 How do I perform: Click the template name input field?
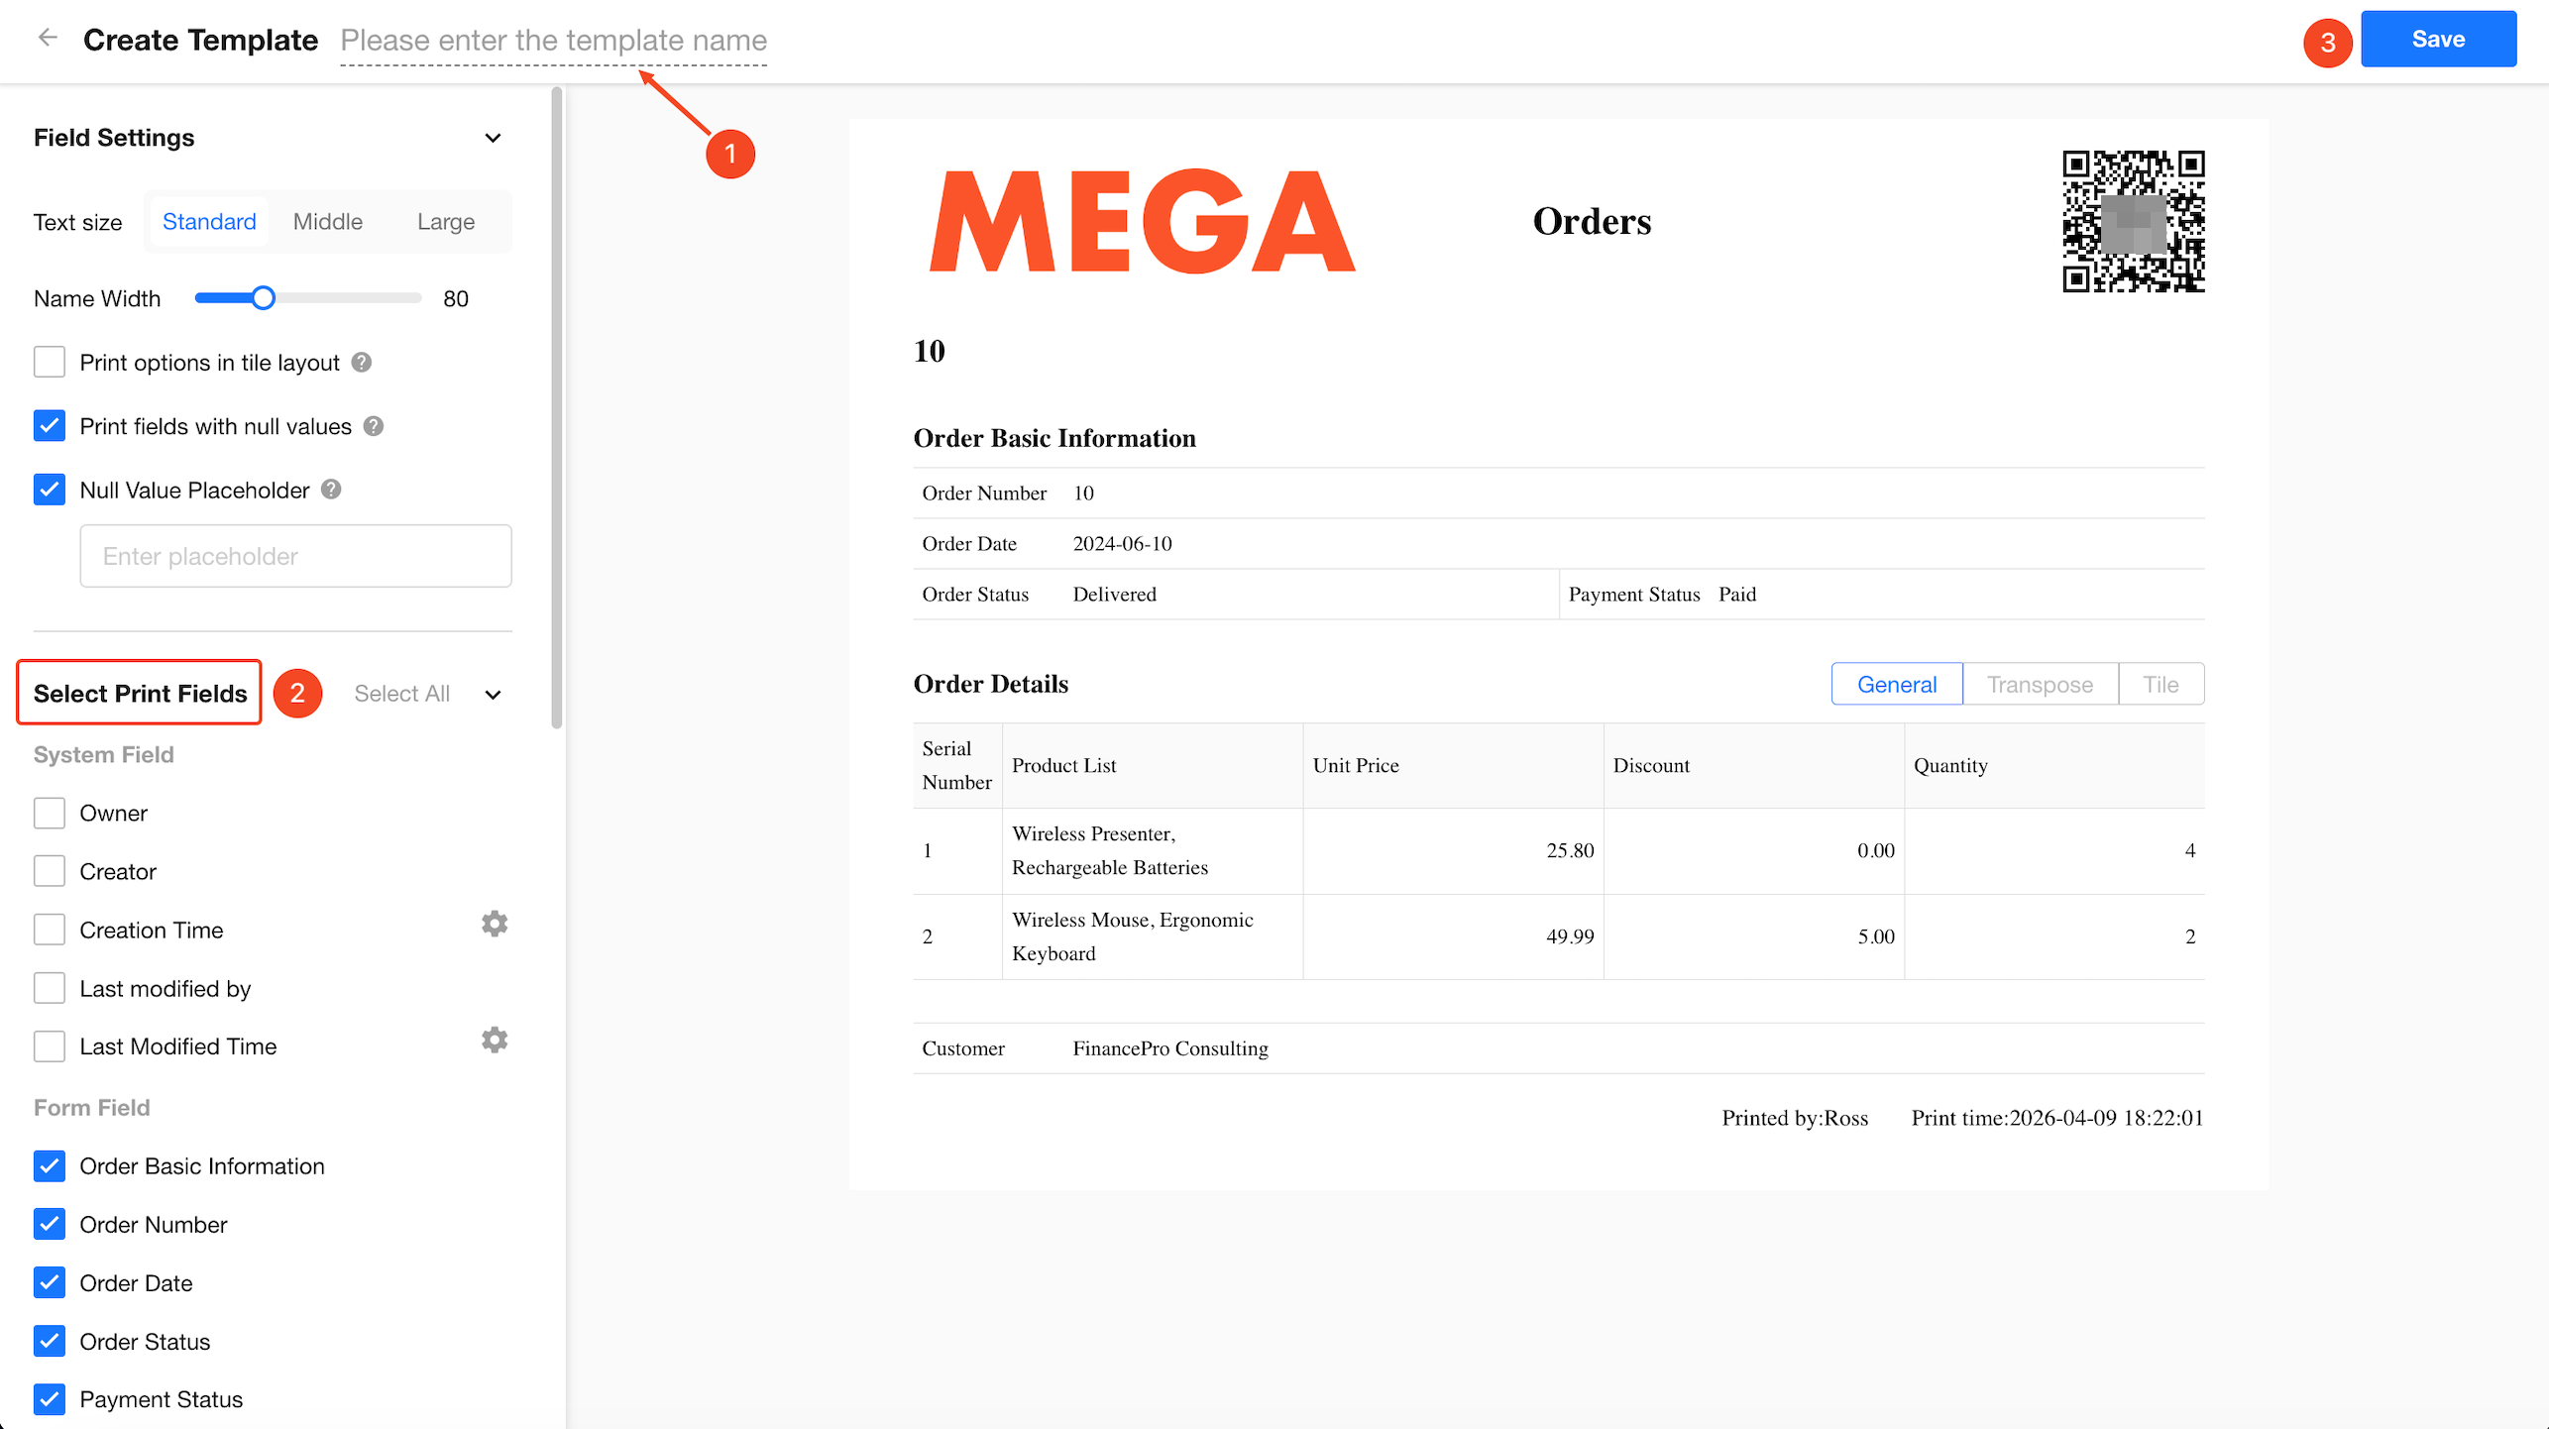tap(553, 41)
